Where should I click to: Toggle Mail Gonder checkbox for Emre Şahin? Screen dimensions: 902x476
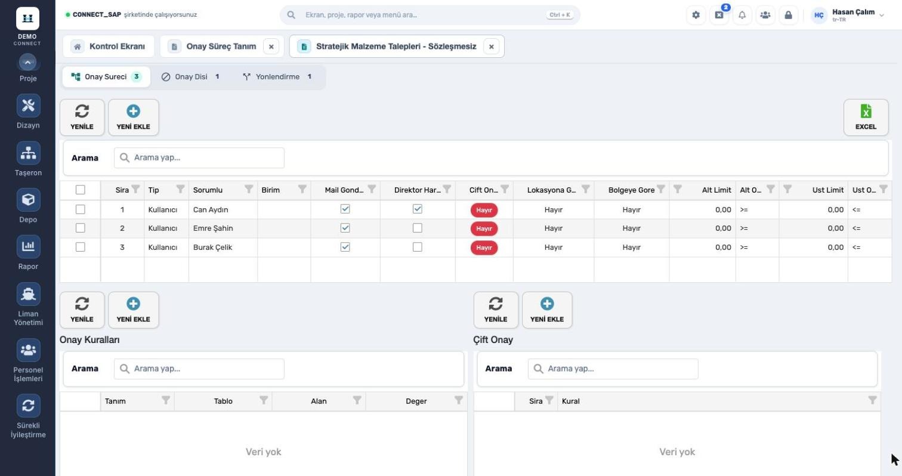345,228
